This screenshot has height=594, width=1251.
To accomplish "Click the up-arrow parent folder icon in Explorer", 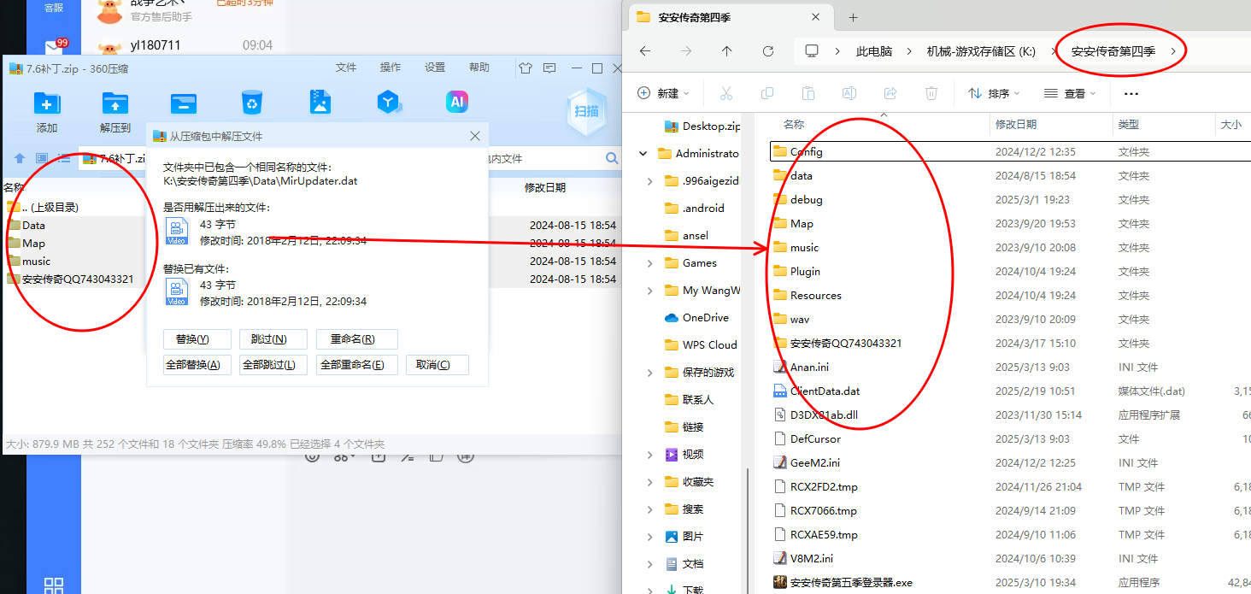I will [727, 51].
